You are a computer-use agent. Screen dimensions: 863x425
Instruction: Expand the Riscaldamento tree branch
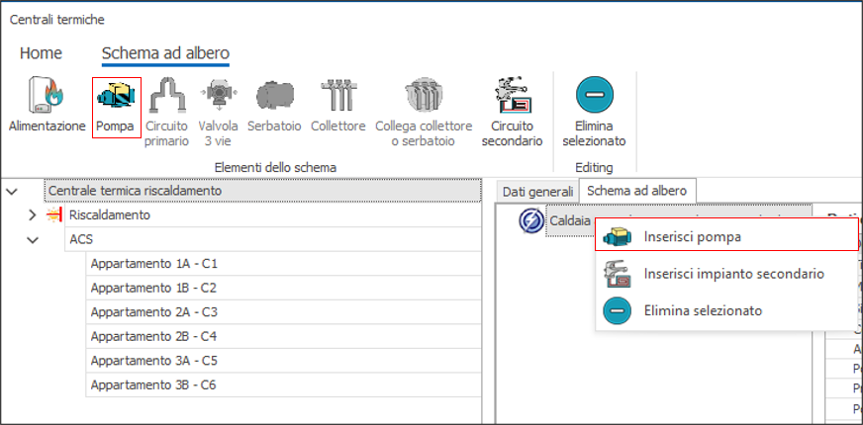pyautogui.click(x=33, y=215)
